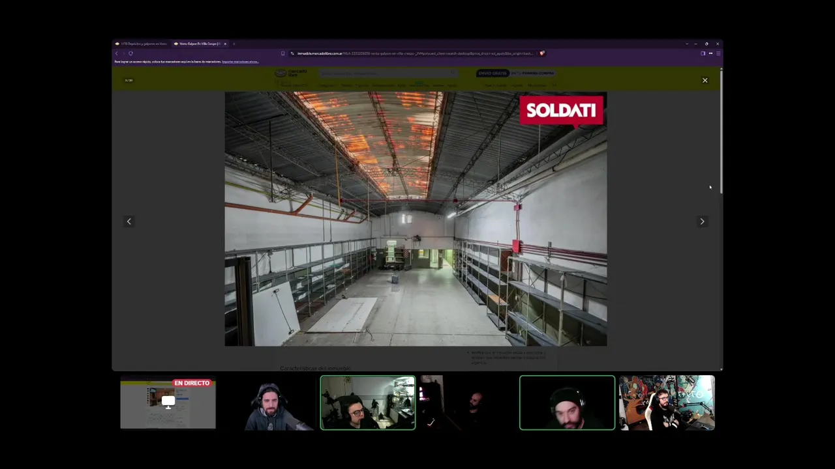The width and height of the screenshot is (835, 469).
Task: Toggle the browser sidebar panel
Action: point(703,53)
